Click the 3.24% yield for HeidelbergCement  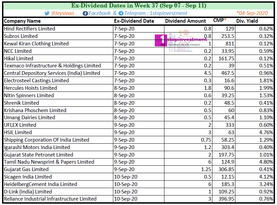(x=266, y=184)
